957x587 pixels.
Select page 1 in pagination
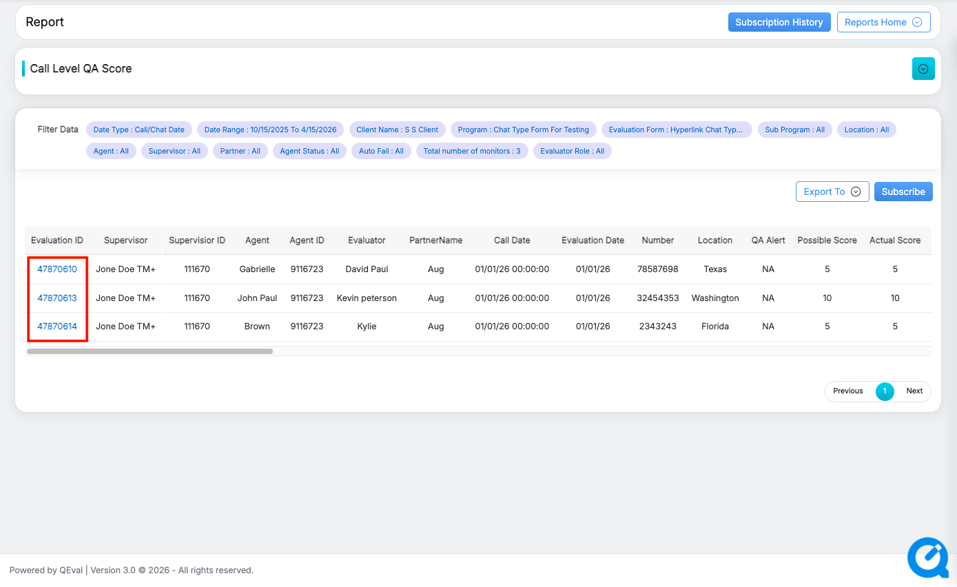point(885,391)
